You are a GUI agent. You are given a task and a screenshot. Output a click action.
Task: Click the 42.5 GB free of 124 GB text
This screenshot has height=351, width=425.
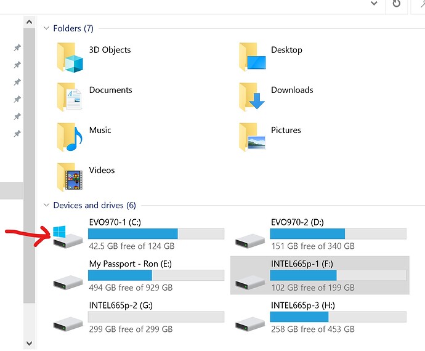click(x=132, y=246)
